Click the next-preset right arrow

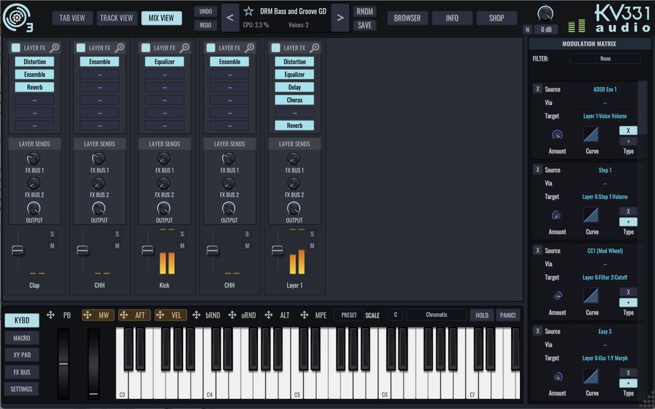point(340,18)
